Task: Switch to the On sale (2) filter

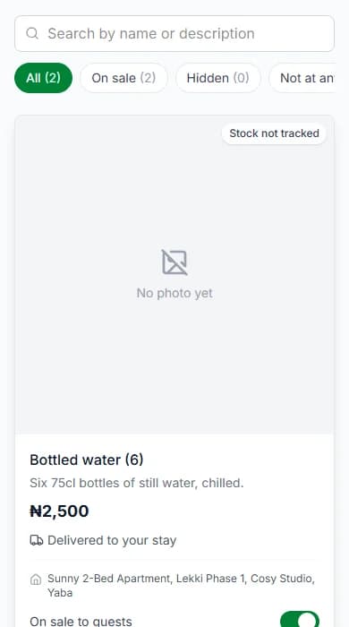Action: click(123, 78)
